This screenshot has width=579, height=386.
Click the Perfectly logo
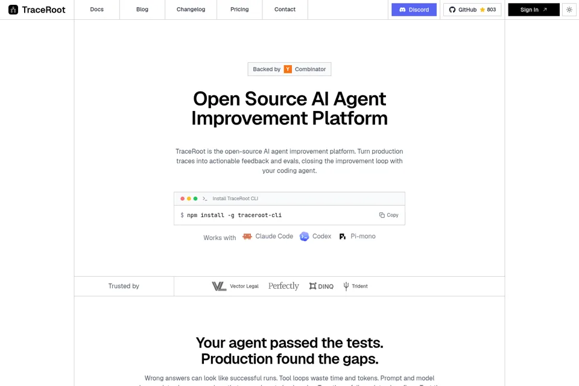click(283, 286)
